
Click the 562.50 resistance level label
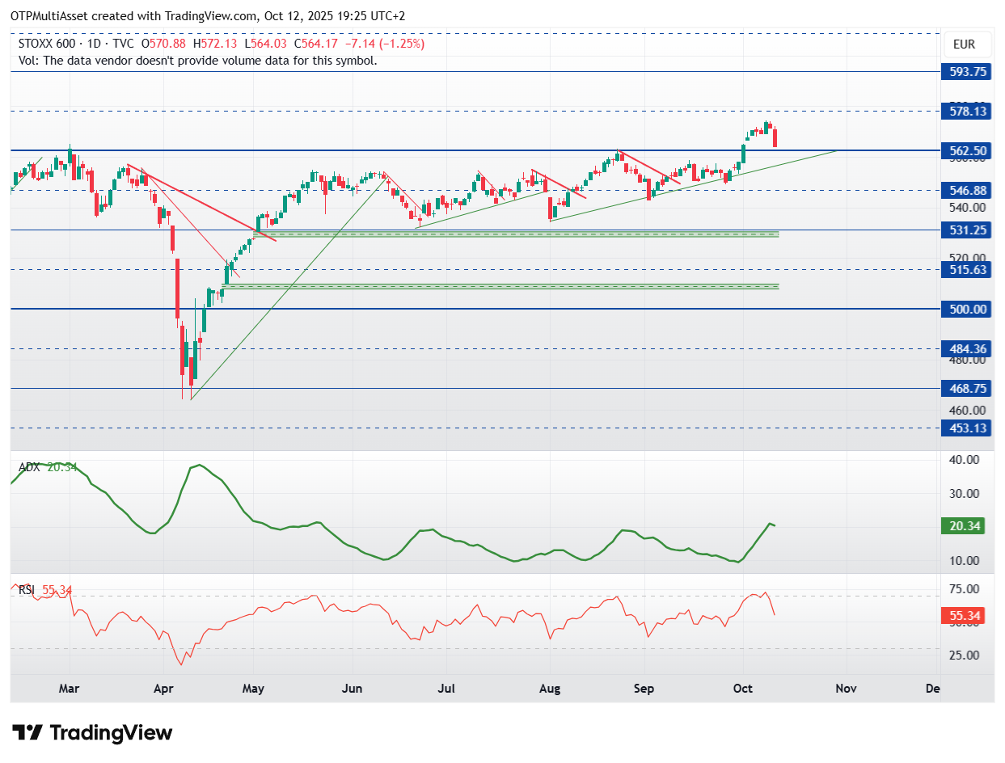[x=968, y=150]
